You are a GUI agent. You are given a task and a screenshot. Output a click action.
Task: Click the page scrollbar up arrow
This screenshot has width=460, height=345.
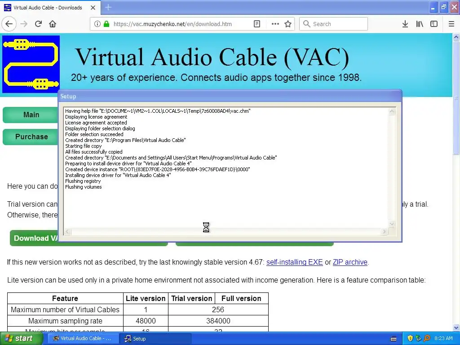pyautogui.click(x=456, y=37)
